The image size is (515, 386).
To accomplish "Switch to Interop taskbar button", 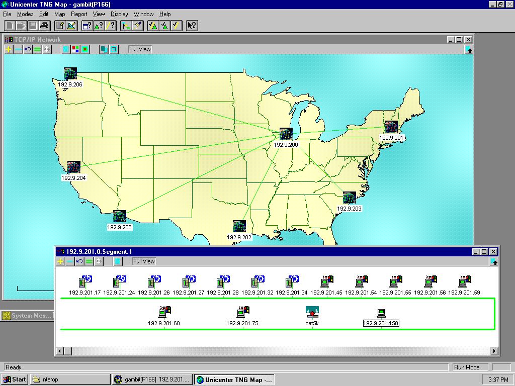I will (x=70, y=379).
